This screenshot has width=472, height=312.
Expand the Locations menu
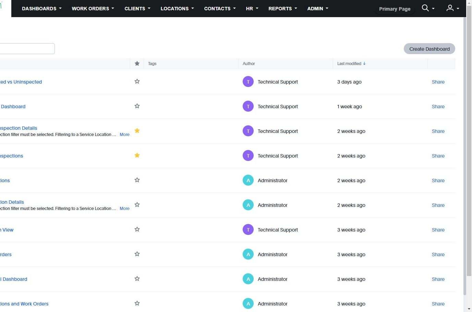pyautogui.click(x=177, y=9)
